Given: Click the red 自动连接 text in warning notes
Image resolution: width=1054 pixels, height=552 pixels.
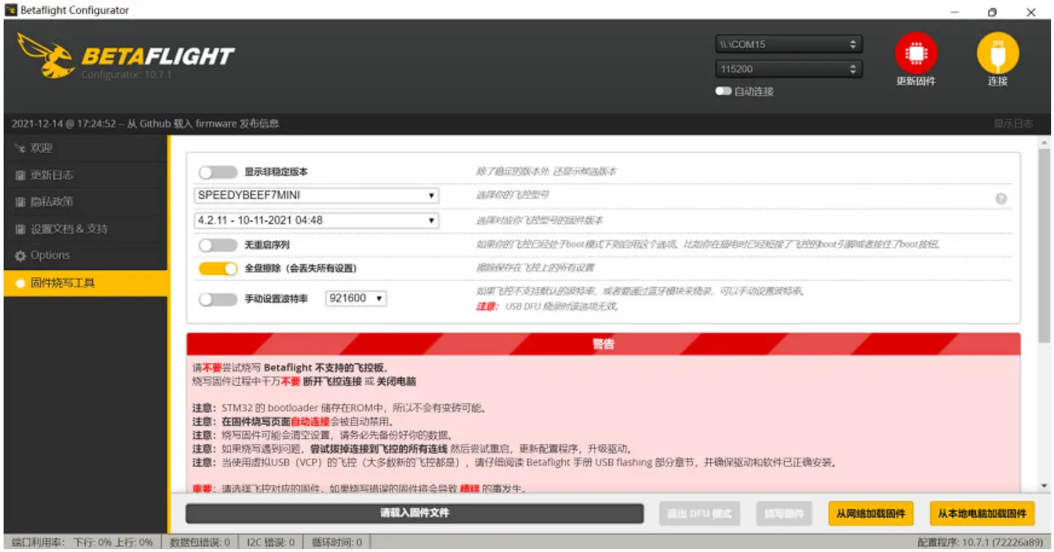Looking at the screenshot, I should [x=310, y=421].
